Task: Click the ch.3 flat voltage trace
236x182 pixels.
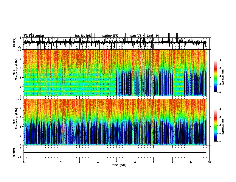Action: pyautogui.click(x=115, y=153)
